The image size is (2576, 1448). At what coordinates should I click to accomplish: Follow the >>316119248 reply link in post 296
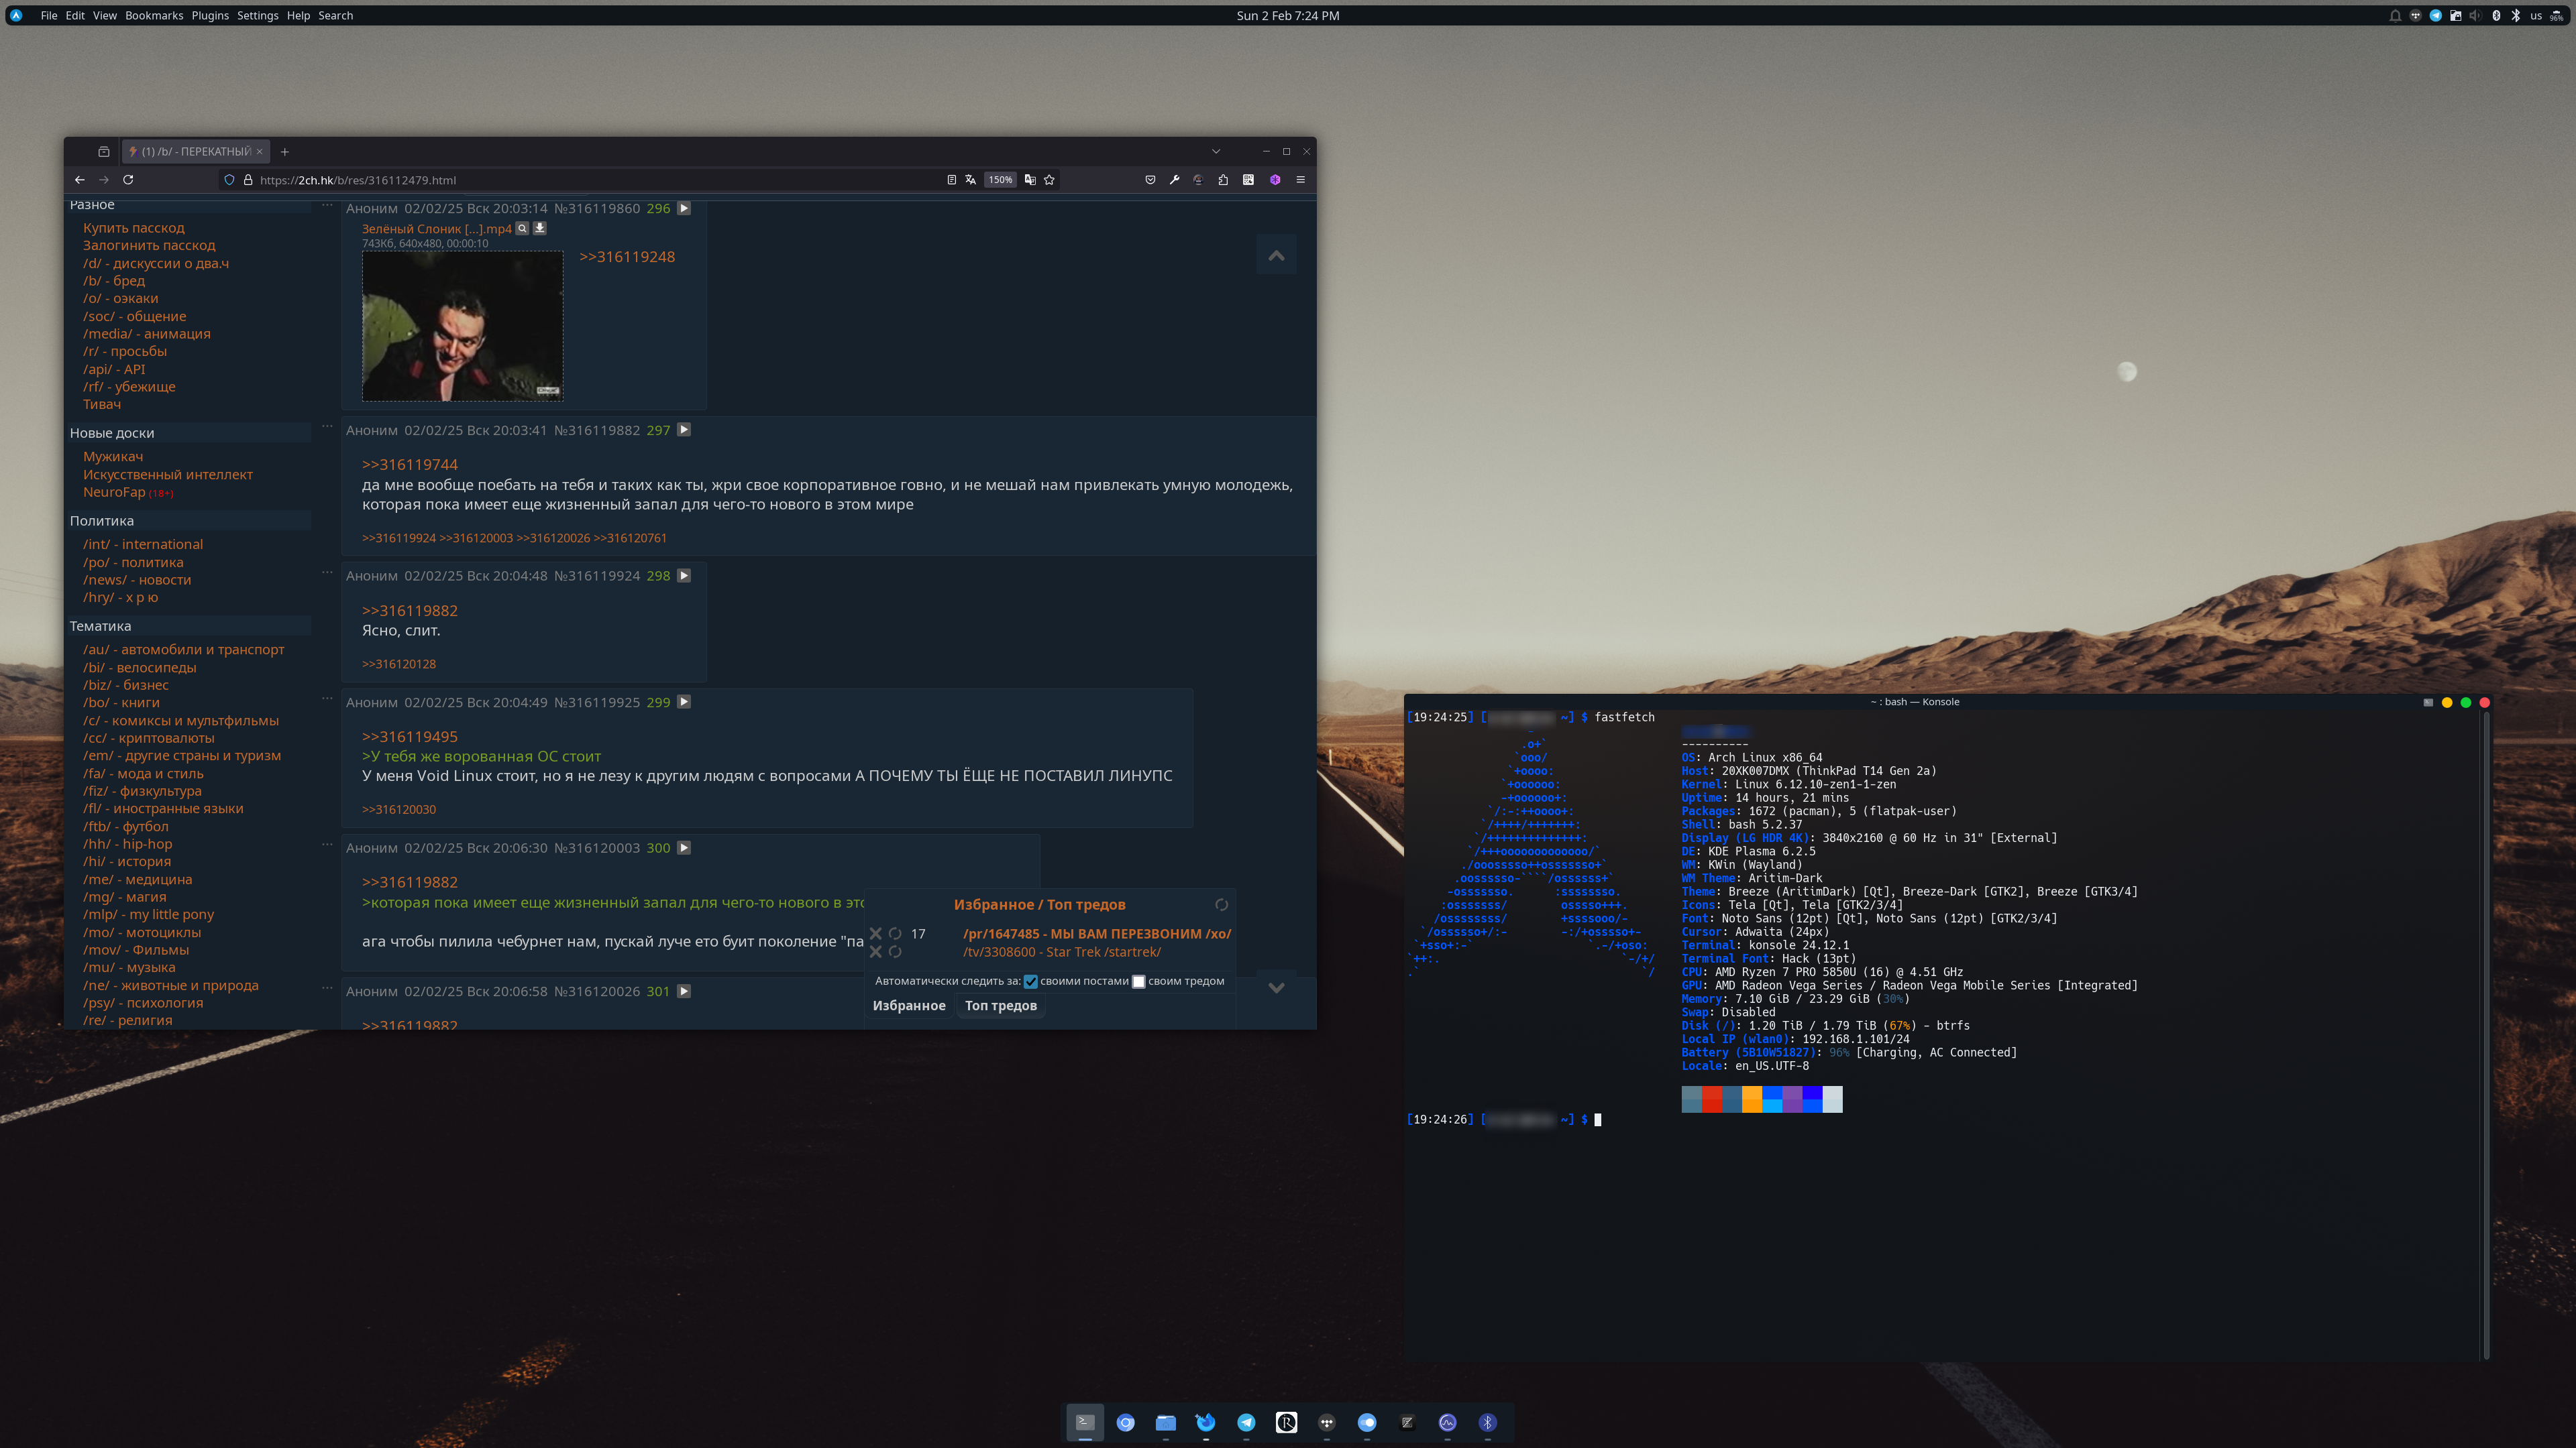[x=627, y=257]
